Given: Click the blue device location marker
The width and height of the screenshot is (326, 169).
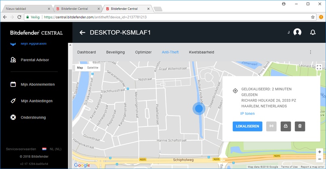Looking at the screenshot, I should (199, 108).
